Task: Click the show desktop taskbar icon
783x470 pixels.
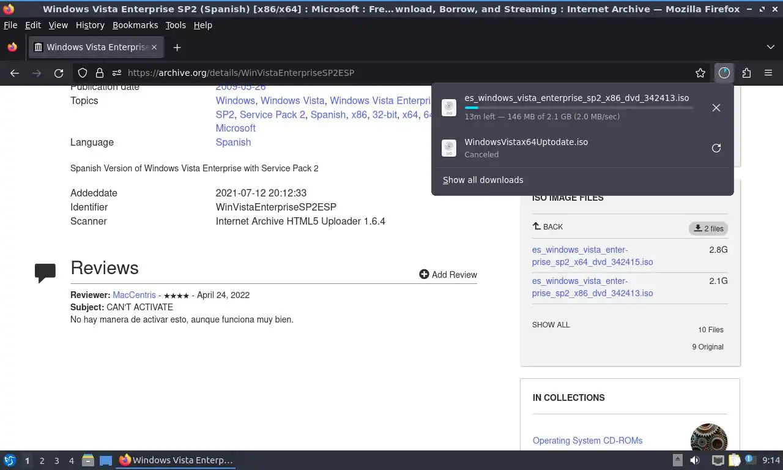Action: [x=106, y=460]
